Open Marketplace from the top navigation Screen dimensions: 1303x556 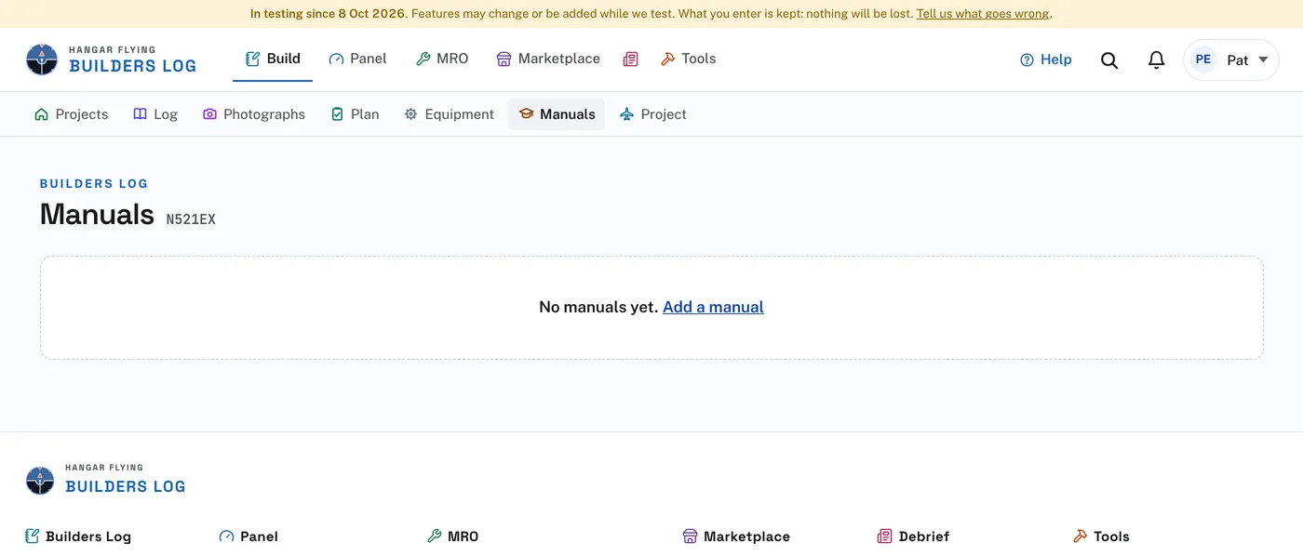click(548, 59)
